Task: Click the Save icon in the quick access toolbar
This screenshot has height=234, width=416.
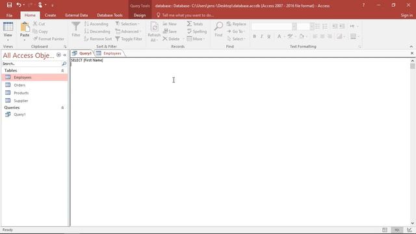Action: [x=9, y=5]
